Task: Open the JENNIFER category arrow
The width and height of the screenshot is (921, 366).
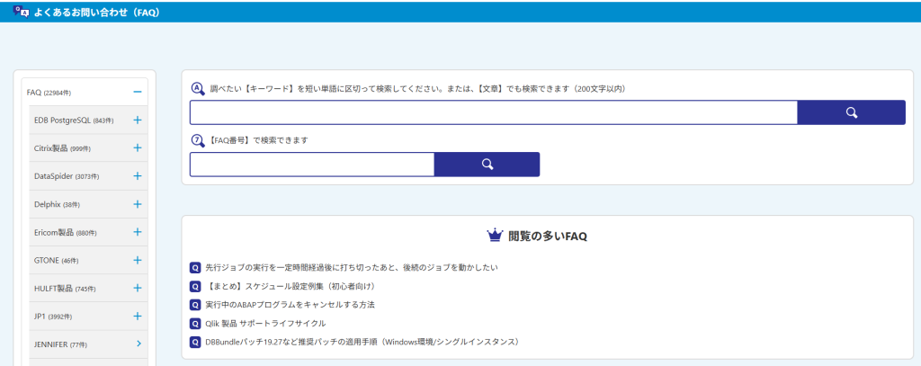Action: 138,344
